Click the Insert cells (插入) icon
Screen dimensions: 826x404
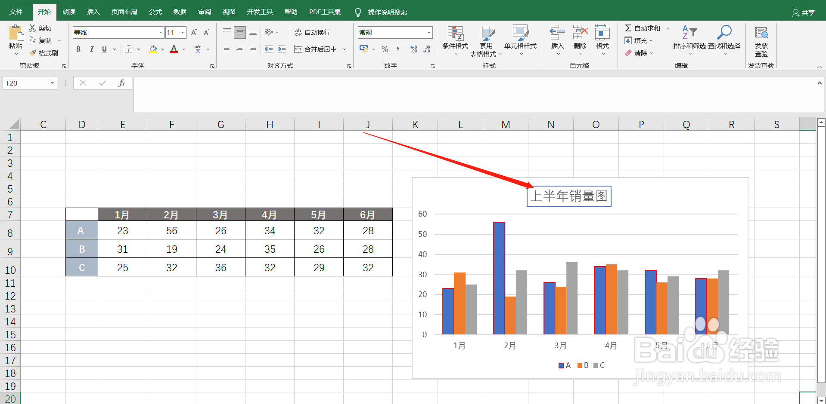pos(557,33)
